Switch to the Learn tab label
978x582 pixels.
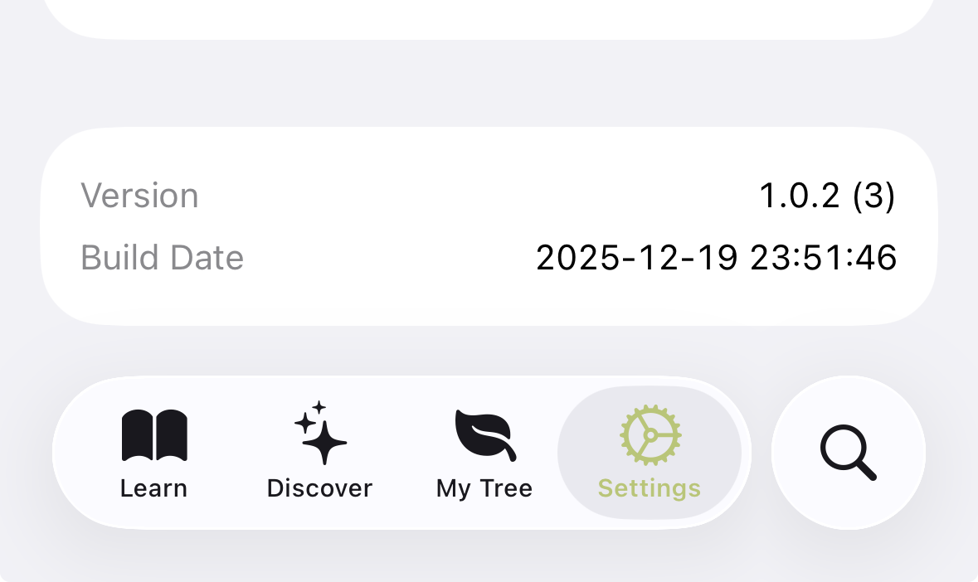tap(153, 488)
